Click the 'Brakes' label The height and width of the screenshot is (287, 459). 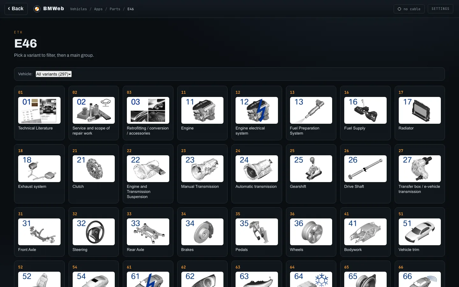[187, 250]
